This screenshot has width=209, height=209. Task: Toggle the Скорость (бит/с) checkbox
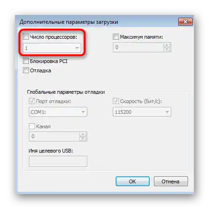click(x=116, y=101)
